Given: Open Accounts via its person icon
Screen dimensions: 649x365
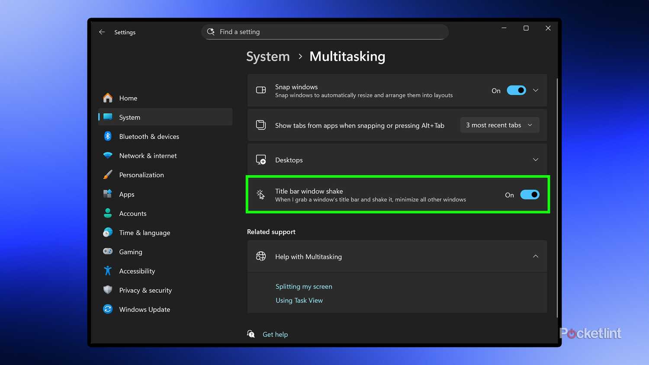Looking at the screenshot, I should 107,213.
